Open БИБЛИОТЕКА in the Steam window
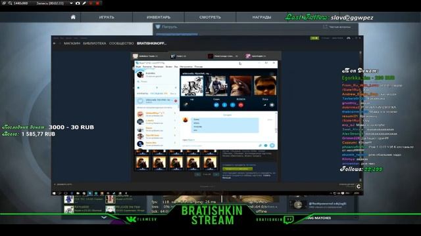 [95, 43]
